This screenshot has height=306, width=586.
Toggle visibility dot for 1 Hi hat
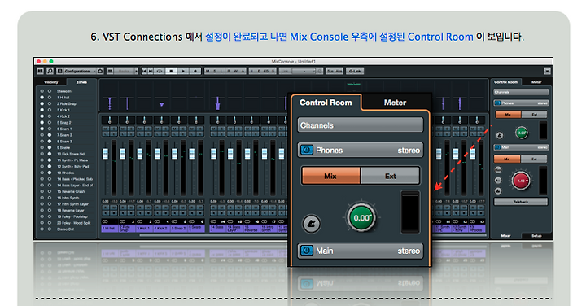(x=42, y=98)
